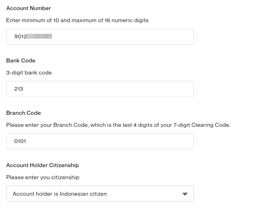262x209 pixels.
Task: Click the words '16 numeric digits'
Action: pos(126,20)
